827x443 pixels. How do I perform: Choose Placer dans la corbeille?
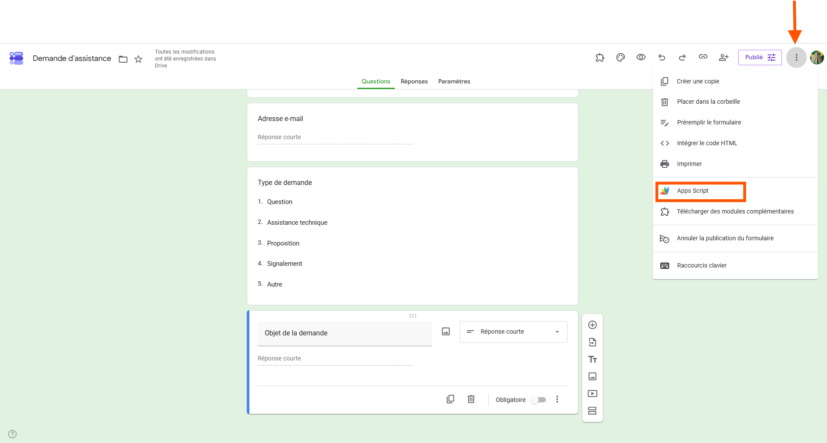pos(735,102)
